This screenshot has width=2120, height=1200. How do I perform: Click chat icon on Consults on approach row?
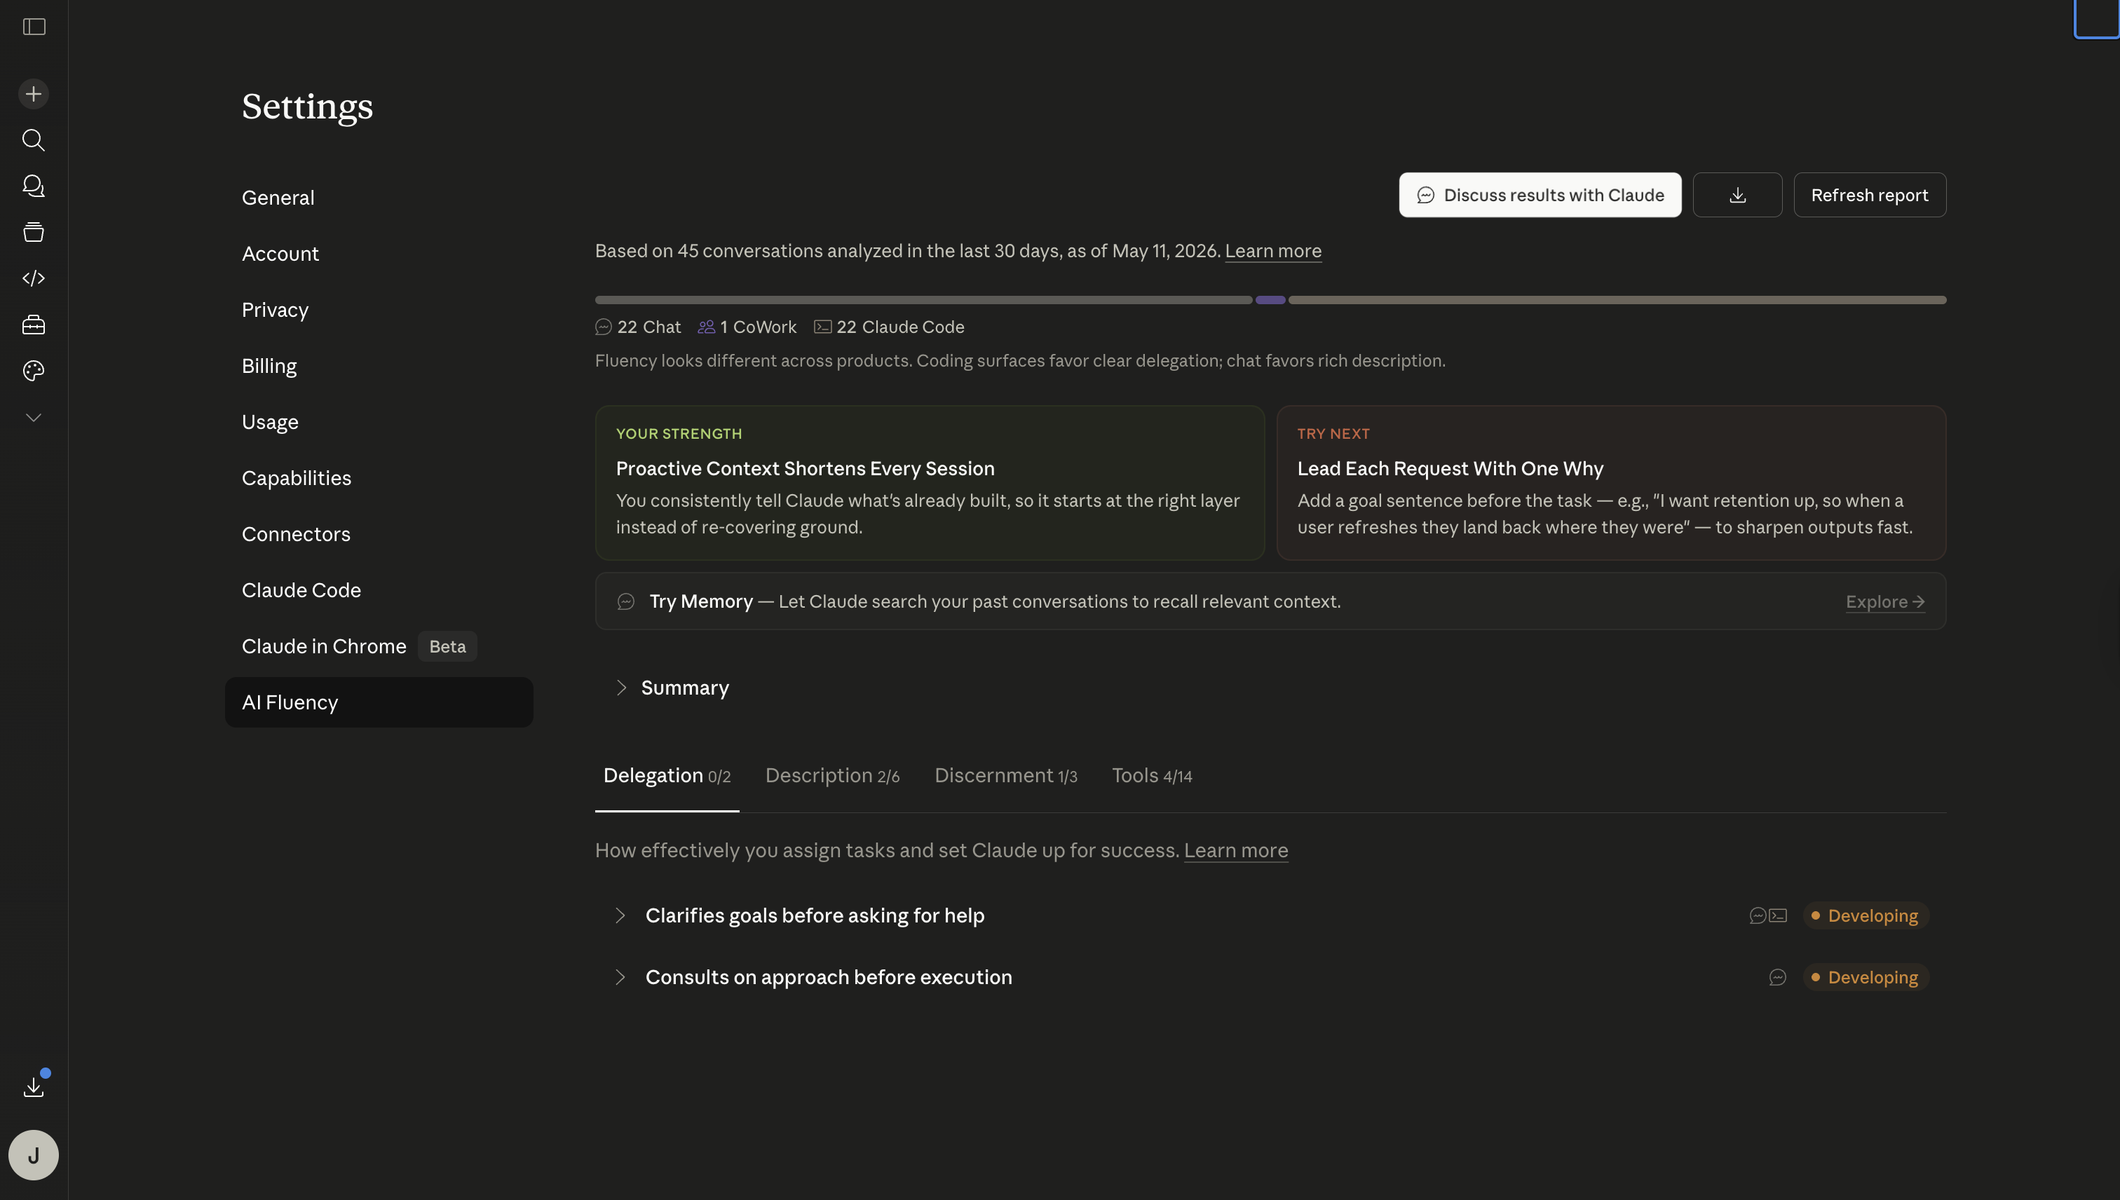(1777, 978)
